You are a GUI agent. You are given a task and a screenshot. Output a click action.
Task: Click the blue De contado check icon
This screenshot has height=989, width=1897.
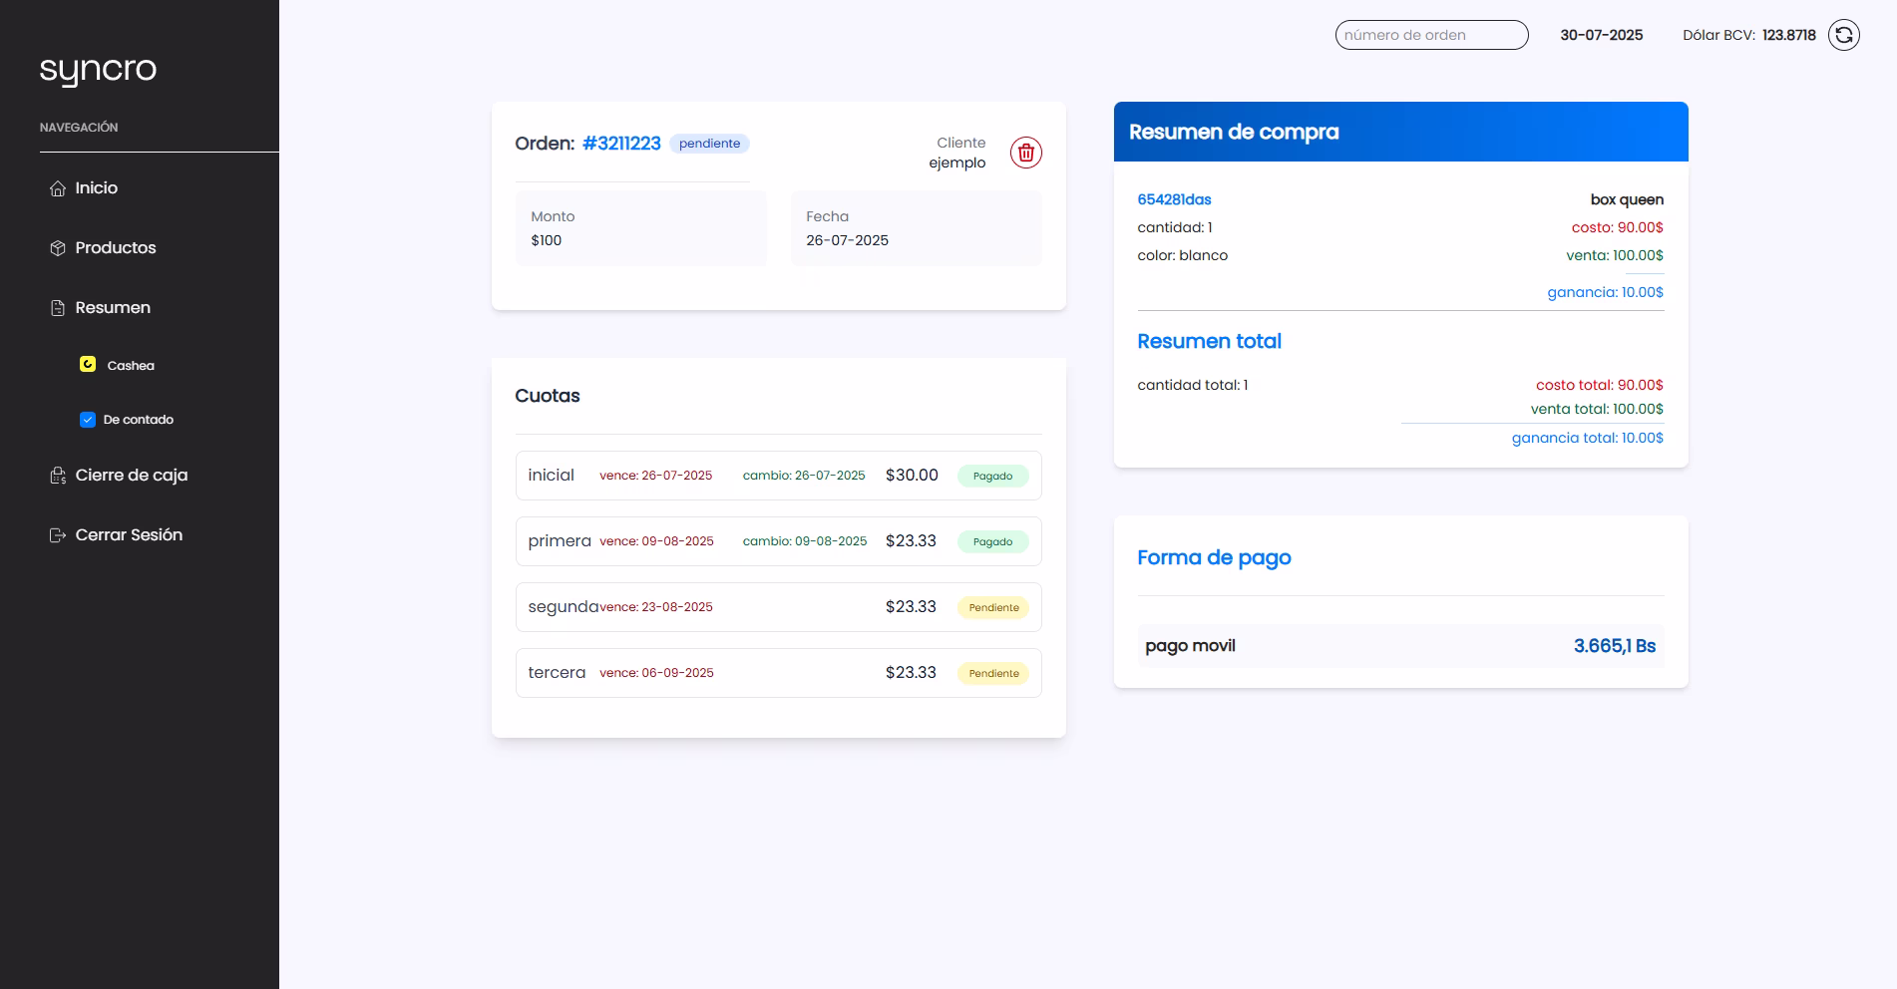88,420
